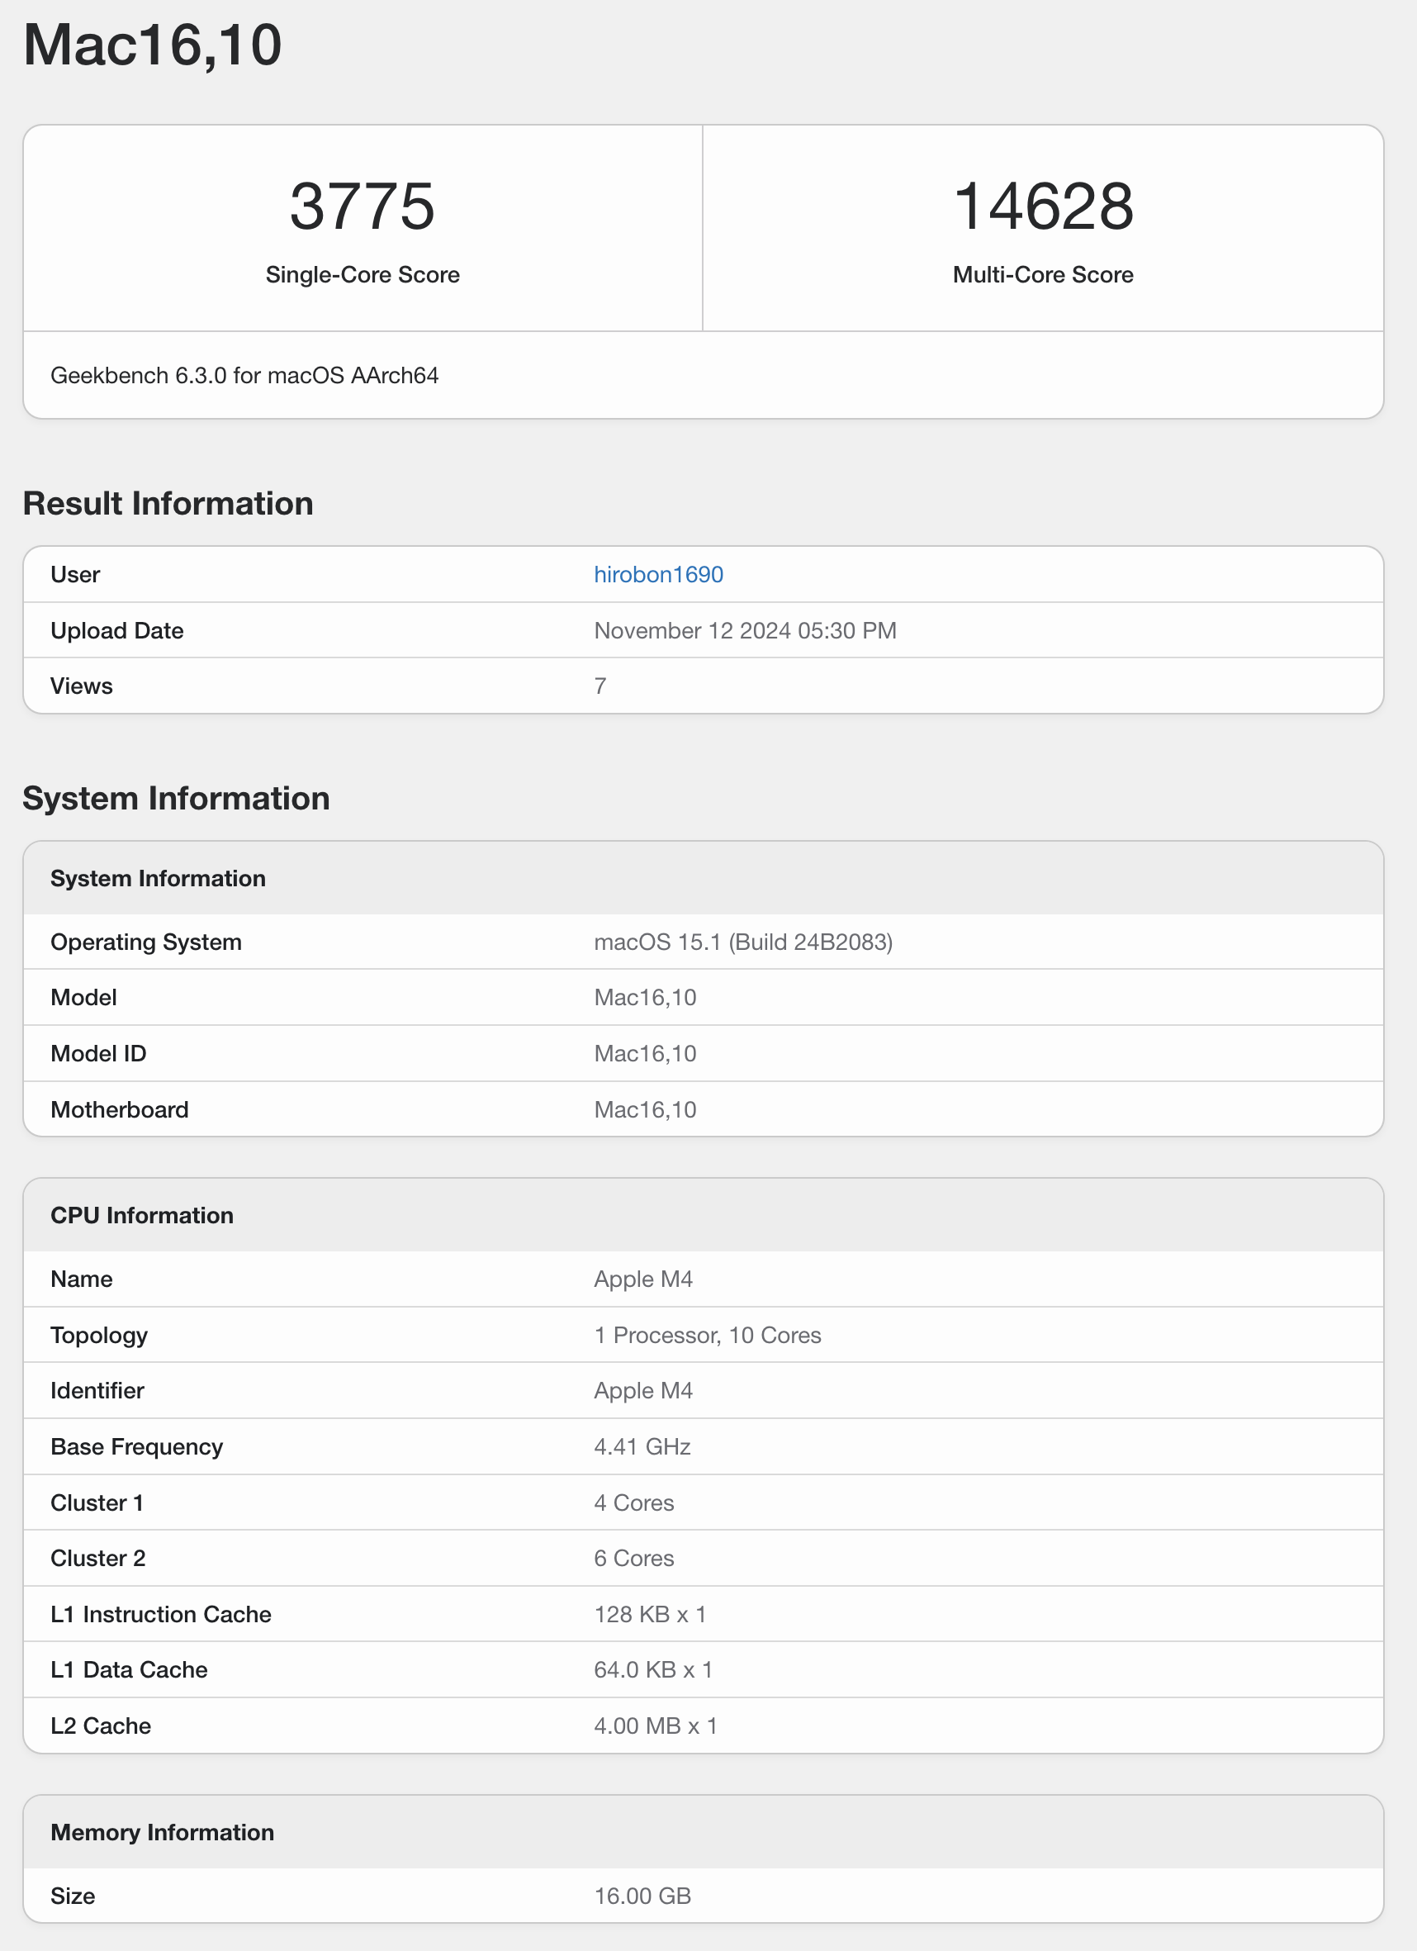Click the 3775 single-core score number
The height and width of the screenshot is (1951, 1417).
pos(362,206)
